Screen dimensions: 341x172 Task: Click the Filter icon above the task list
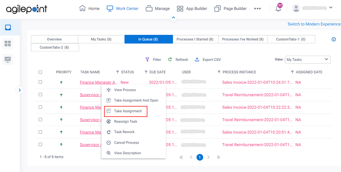click(x=147, y=59)
